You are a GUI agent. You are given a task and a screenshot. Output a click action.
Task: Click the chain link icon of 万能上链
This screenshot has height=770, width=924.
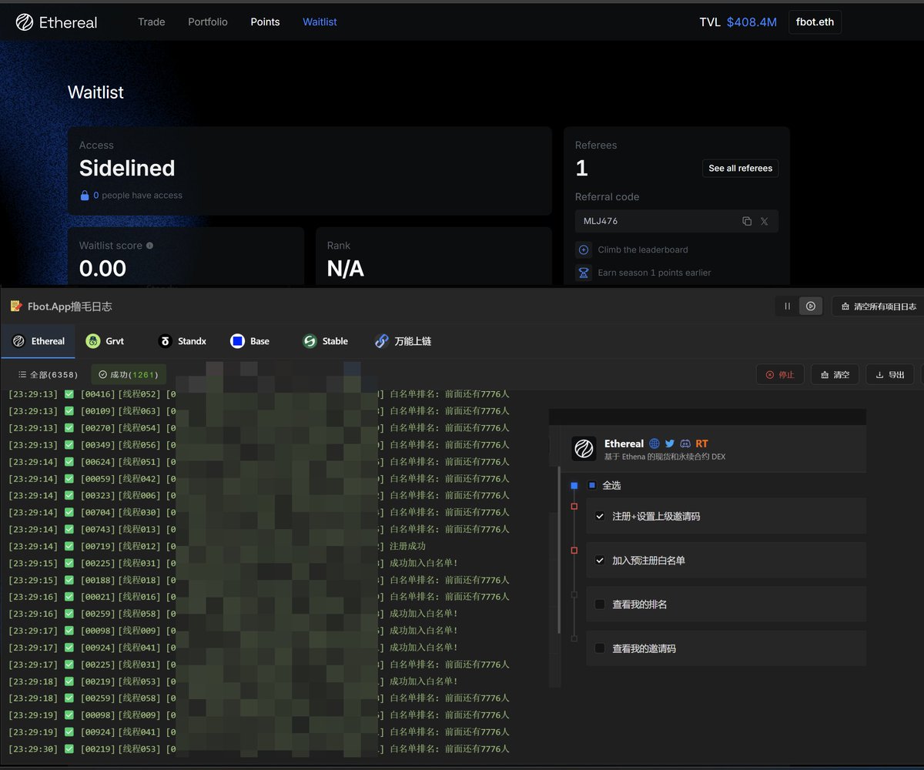point(382,341)
